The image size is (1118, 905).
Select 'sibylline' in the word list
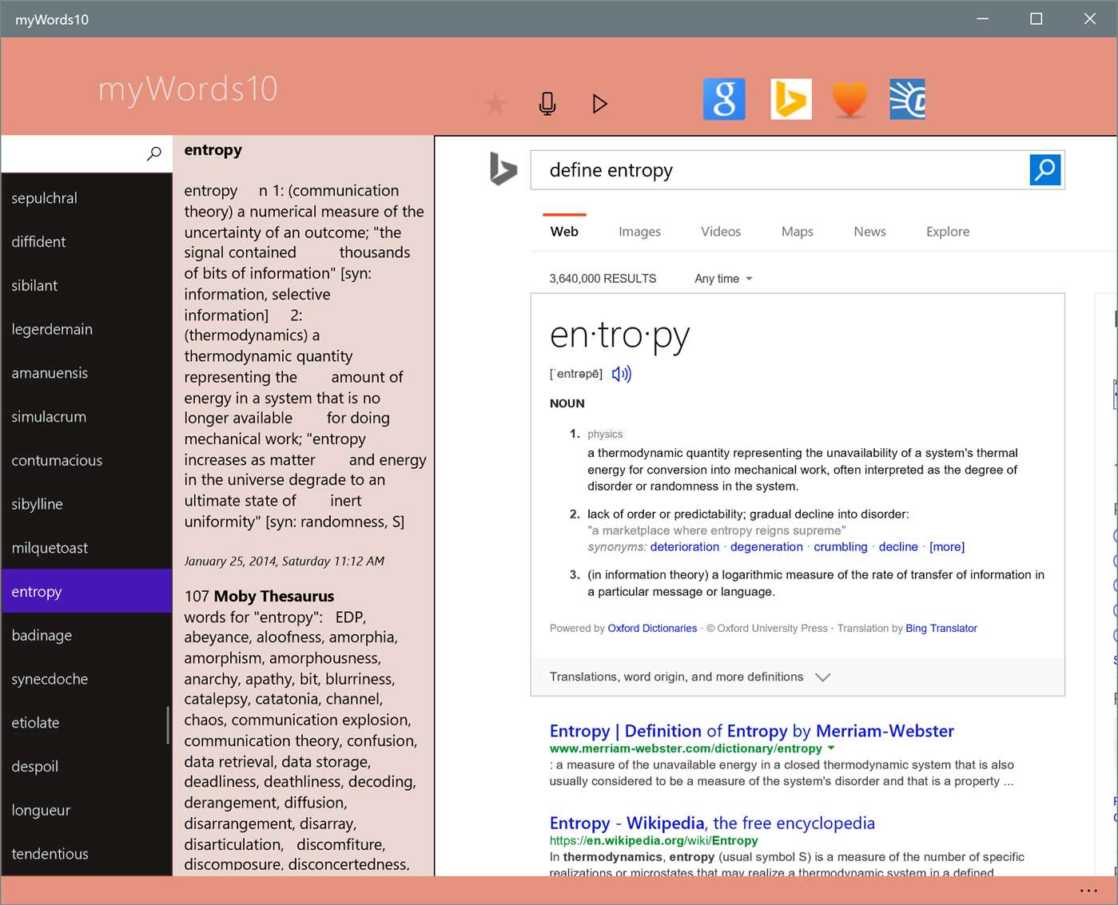click(x=86, y=504)
